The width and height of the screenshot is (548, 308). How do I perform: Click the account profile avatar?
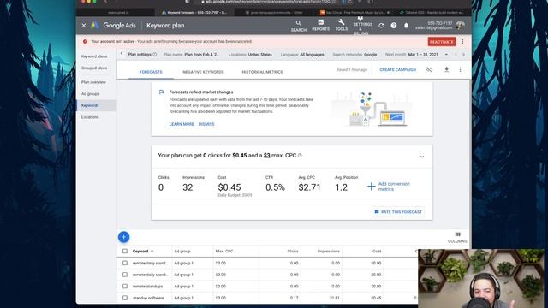(x=461, y=26)
